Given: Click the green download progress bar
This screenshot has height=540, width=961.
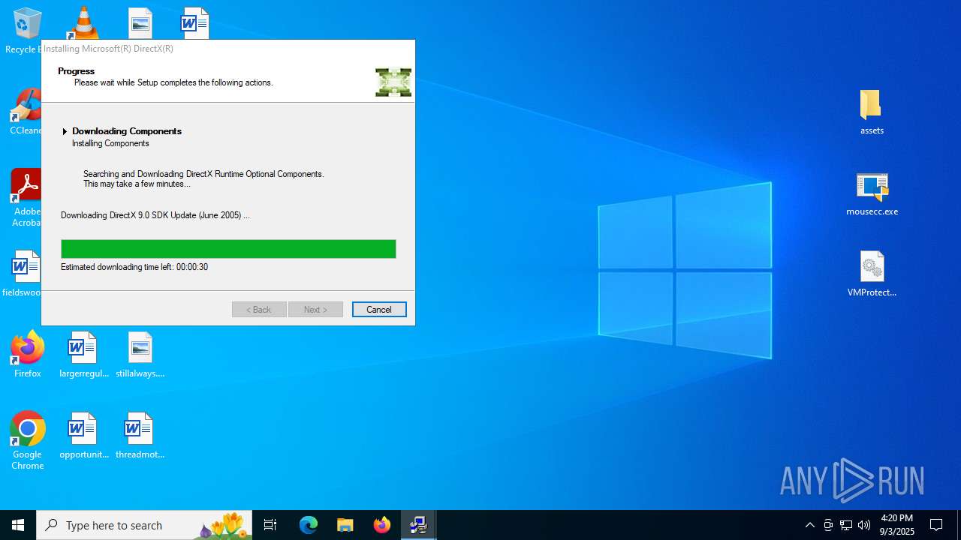Looking at the screenshot, I should (228, 249).
